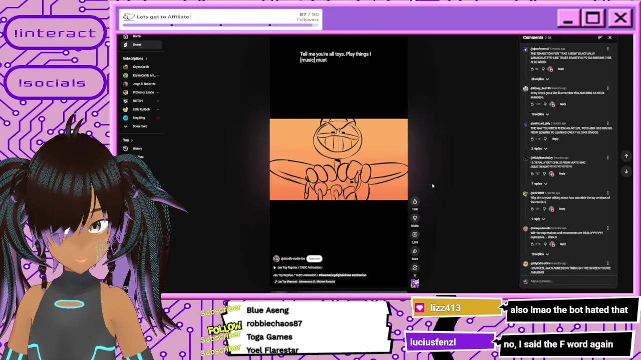Click the follower goal progress bar

(x=221, y=24)
